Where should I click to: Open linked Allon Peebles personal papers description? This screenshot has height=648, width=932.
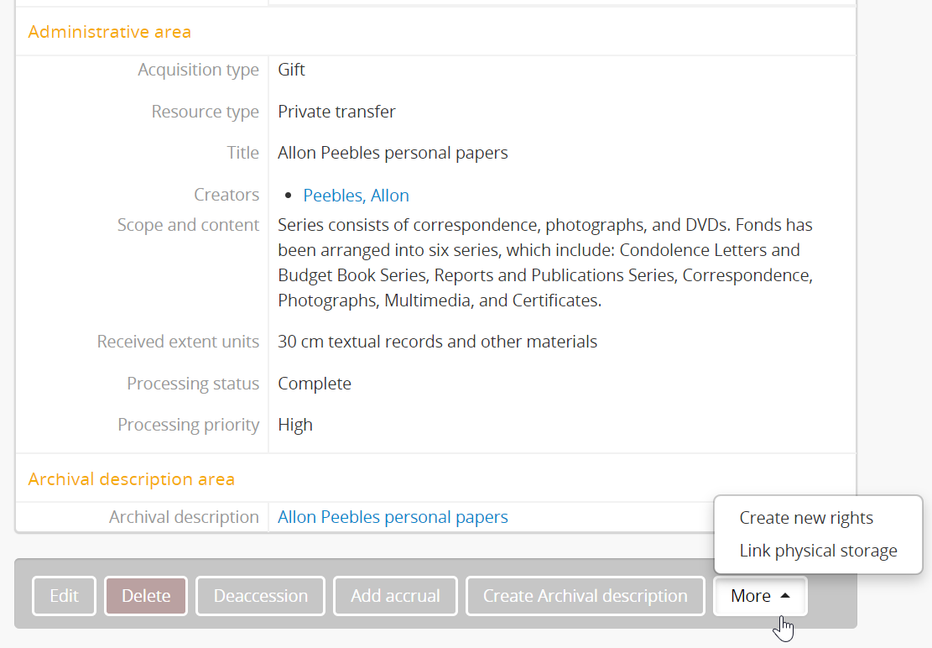tap(393, 517)
